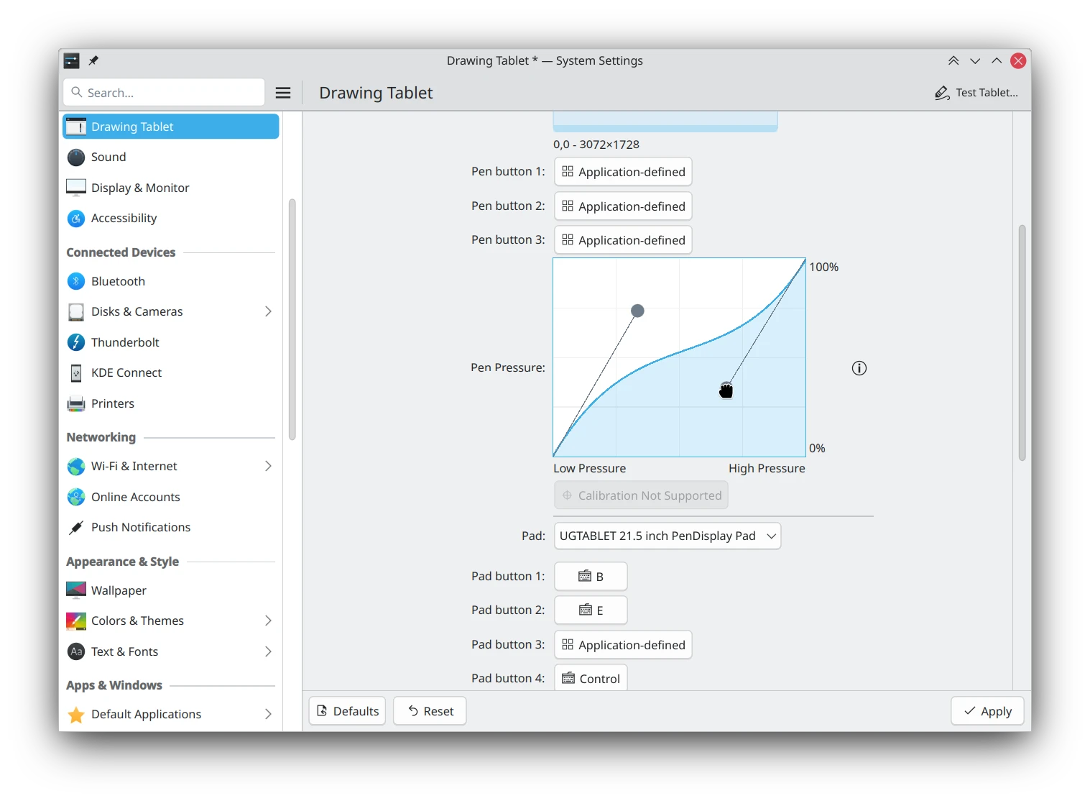
Task: Grab upper pressure curve control handle
Action: pyautogui.click(x=637, y=311)
